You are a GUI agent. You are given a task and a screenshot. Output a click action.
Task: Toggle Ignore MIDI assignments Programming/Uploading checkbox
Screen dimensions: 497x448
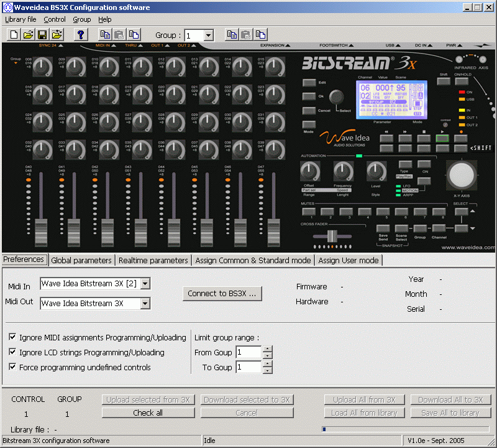tap(12, 337)
